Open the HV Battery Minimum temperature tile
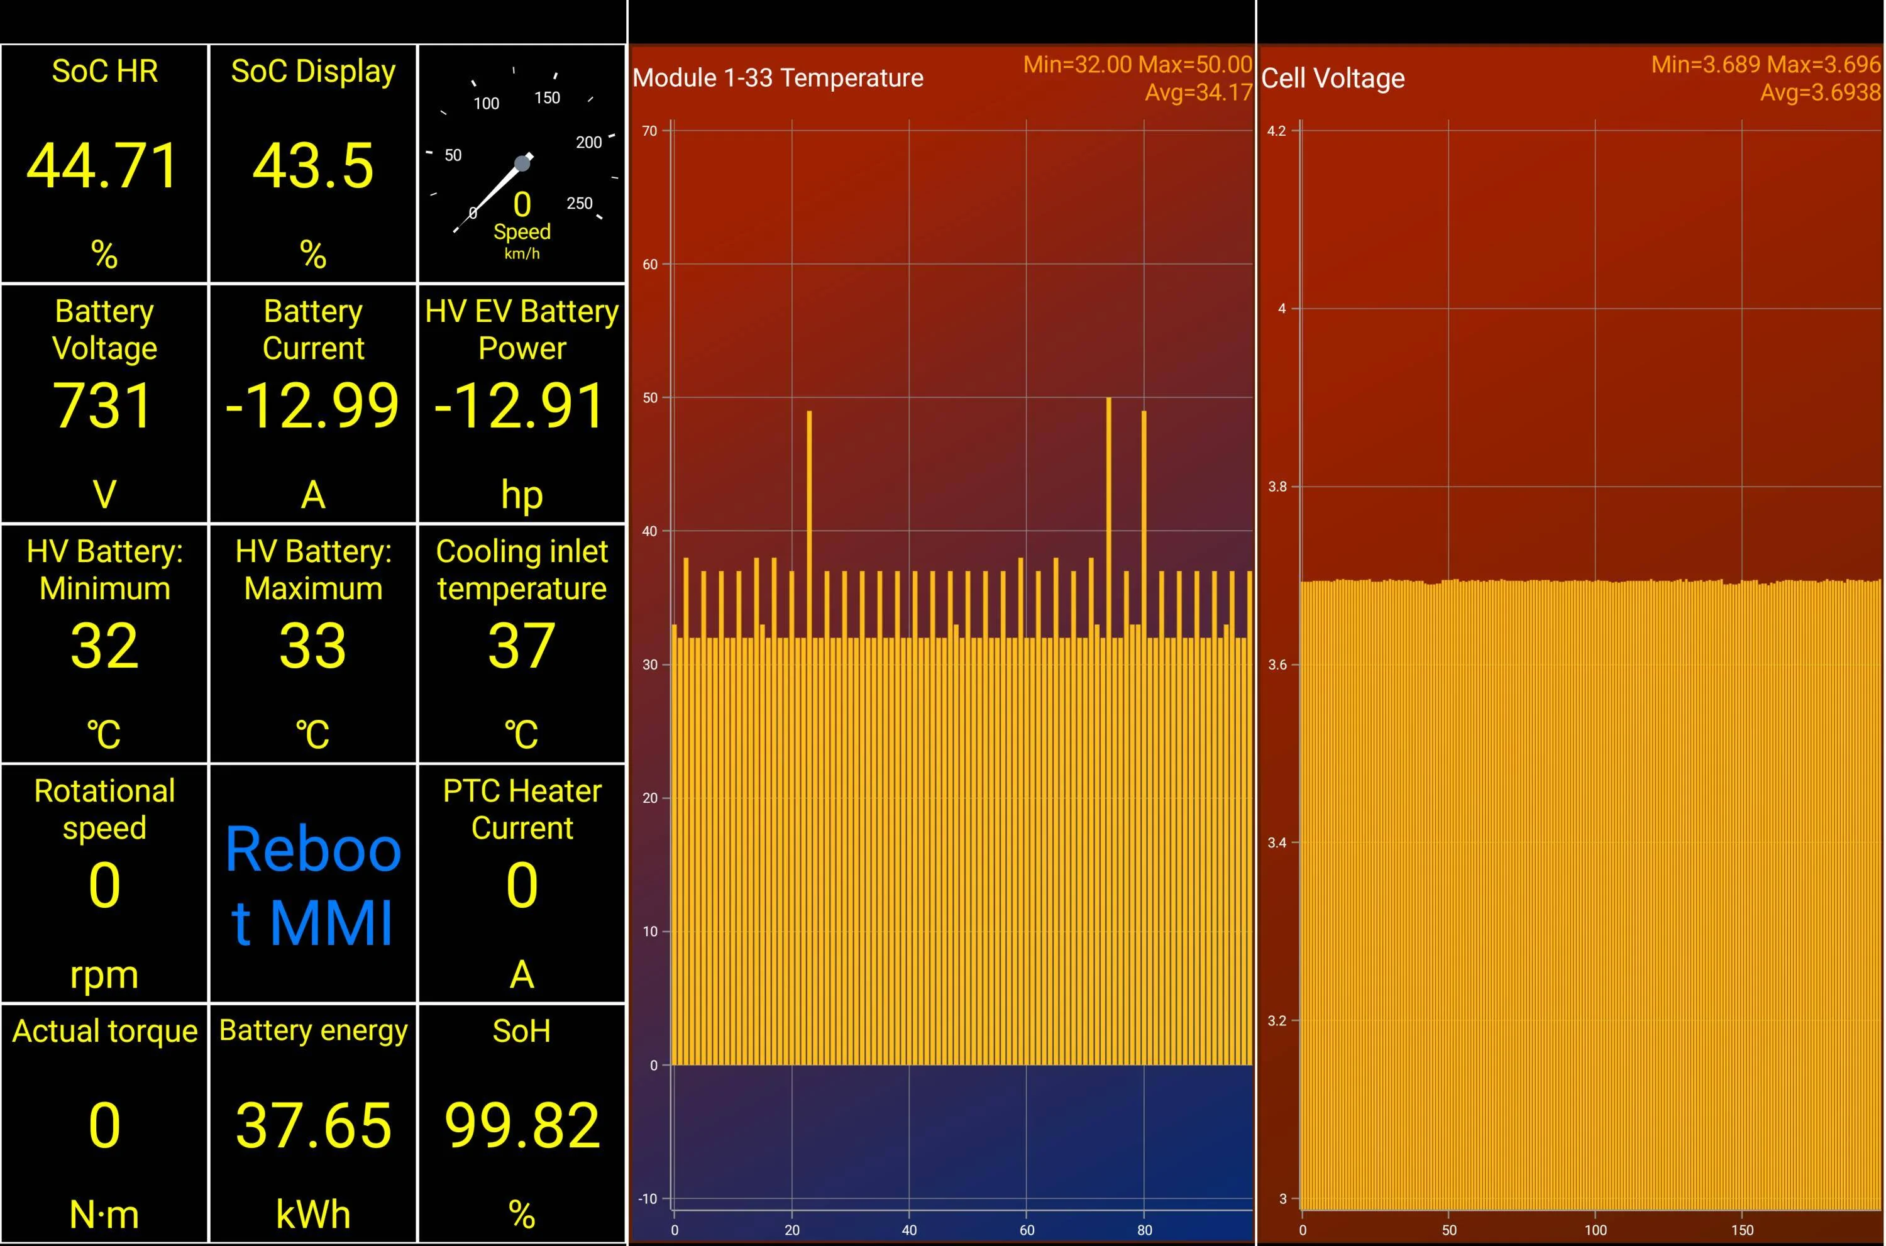The height and width of the screenshot is (1246, 1886). coord(104,644)
